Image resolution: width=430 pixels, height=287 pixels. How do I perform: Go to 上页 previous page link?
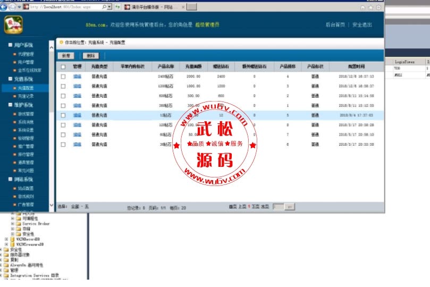point(242,206)
